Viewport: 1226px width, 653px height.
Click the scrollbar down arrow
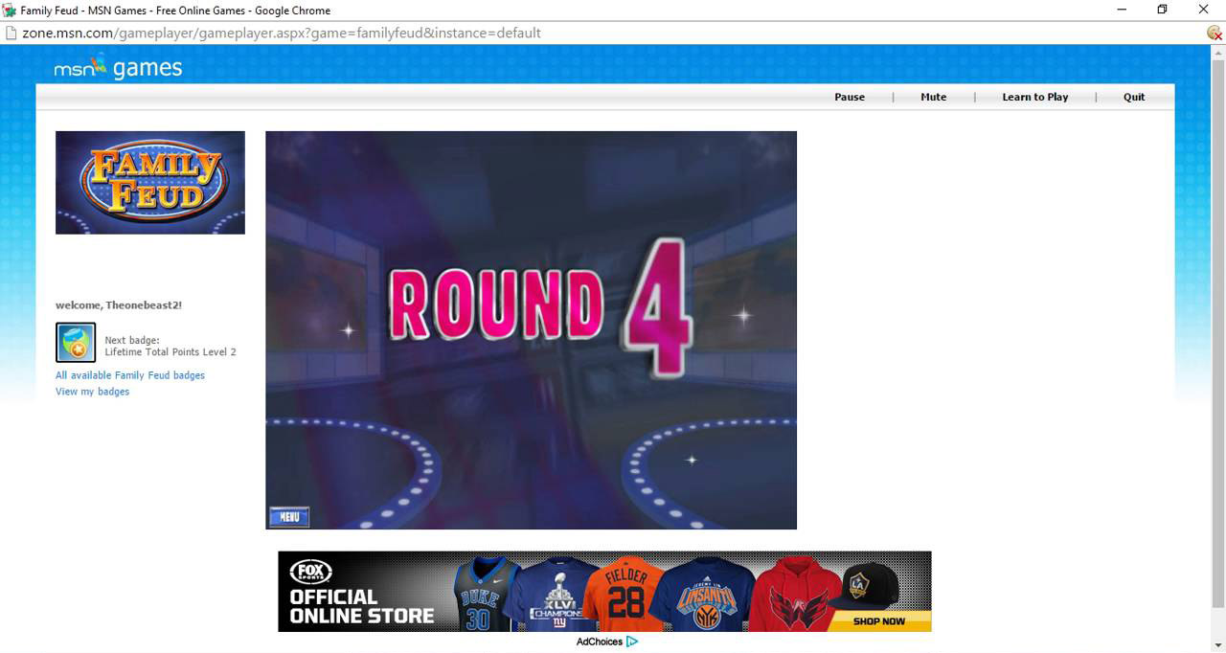click(x=1218, y=645)
